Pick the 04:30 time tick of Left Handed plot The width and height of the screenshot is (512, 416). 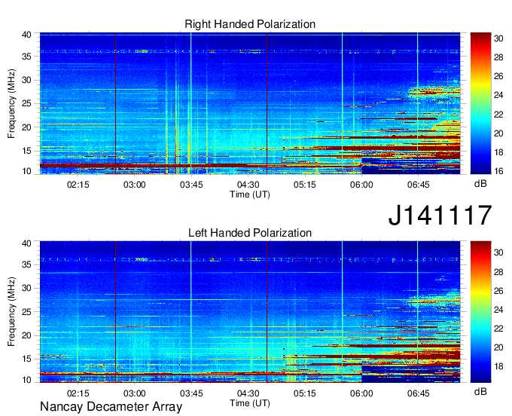click(x=248, y=393)
